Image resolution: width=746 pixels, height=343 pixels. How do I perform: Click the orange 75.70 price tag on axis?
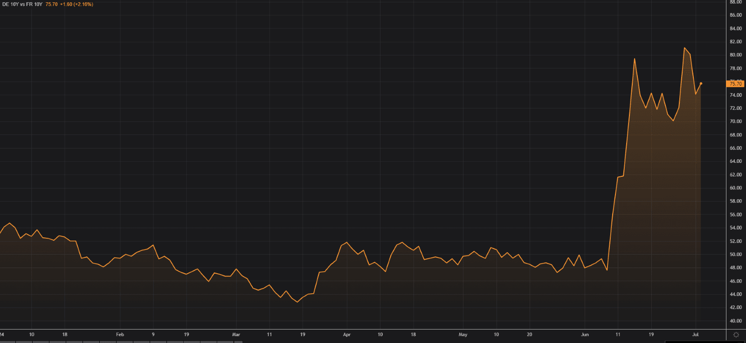[x=735, y=84]
